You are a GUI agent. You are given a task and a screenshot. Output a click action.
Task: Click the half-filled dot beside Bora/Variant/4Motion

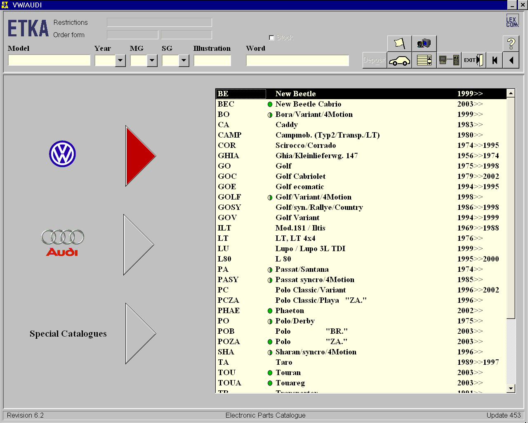tap(270, 115)
